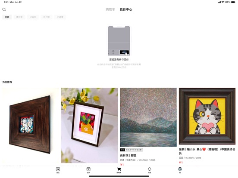
Task: Filter by the second chip 竞价中
Action: [x=19, y=17]
